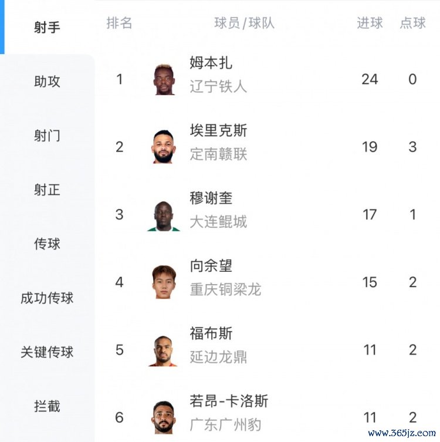Viewport: 440px width, 442px height.
Task: Open 福布斯 player avatar photo
Action: coord(164,350)
